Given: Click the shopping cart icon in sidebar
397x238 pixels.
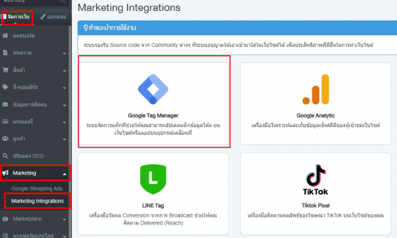Looking at the screenshot, I should pos(5,70).
